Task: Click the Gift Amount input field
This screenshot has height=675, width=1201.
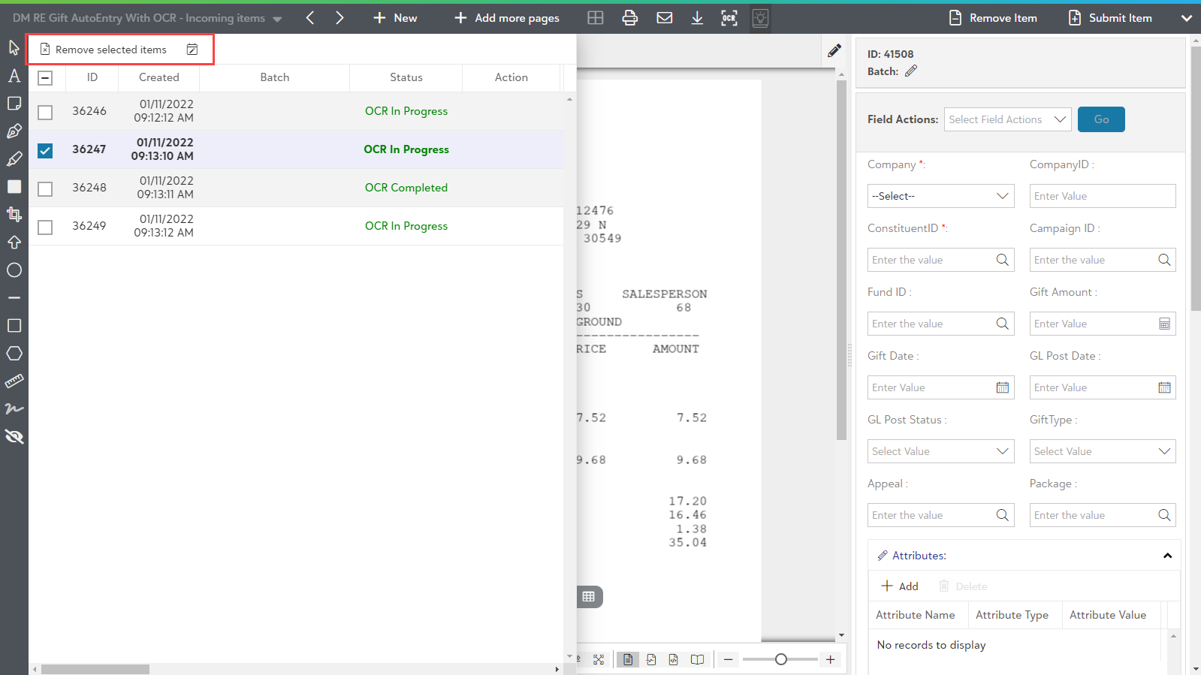Action: tap(1094, 324)
